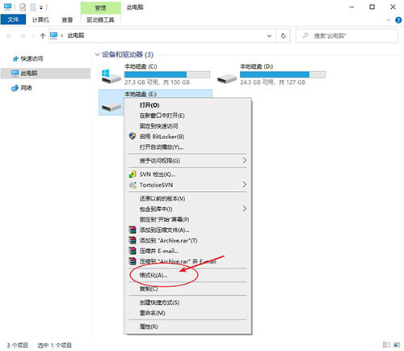This screenshot has height=351, width=404.
Task: Expand 授予访问权限(G) submenu arrow
Action: click(244, 160)
